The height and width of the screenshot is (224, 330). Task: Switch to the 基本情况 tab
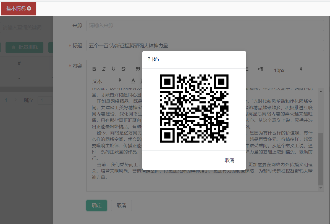(16, 9)
